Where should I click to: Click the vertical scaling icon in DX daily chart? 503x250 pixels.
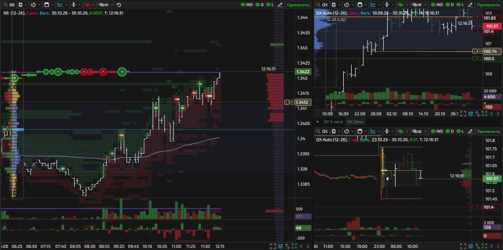click(x=386, y=5)
